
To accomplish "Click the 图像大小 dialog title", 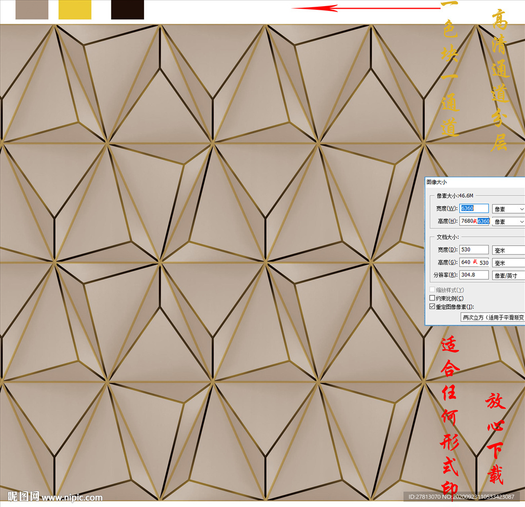I will (437, 182).
